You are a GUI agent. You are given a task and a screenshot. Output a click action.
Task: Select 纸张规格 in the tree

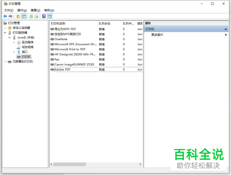[27, 47]
